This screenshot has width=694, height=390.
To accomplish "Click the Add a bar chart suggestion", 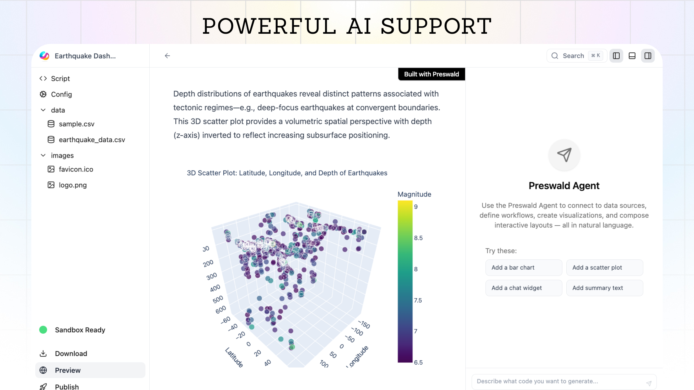I will pyautogui.click(x=524, y=267).
